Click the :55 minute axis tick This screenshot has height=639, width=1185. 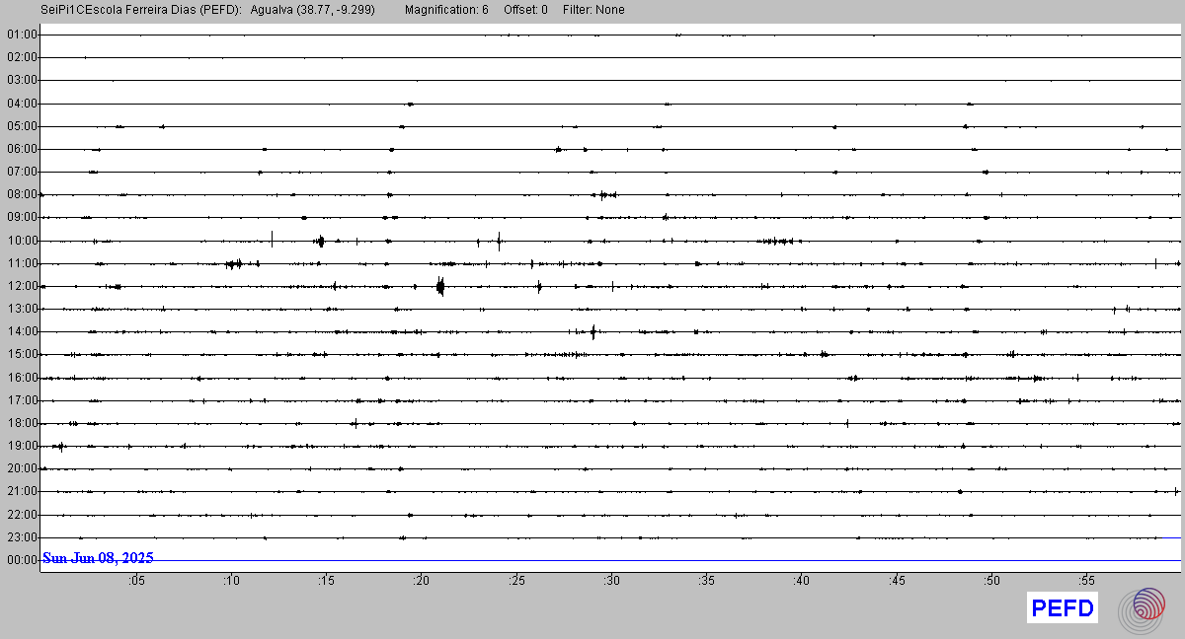pyautogui.click(x=1086, y=581)
